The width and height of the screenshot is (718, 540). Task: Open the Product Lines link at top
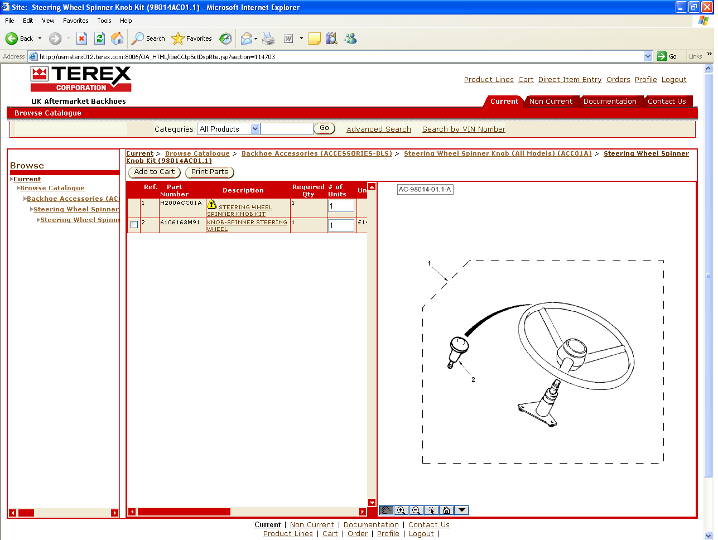point(489,80)
